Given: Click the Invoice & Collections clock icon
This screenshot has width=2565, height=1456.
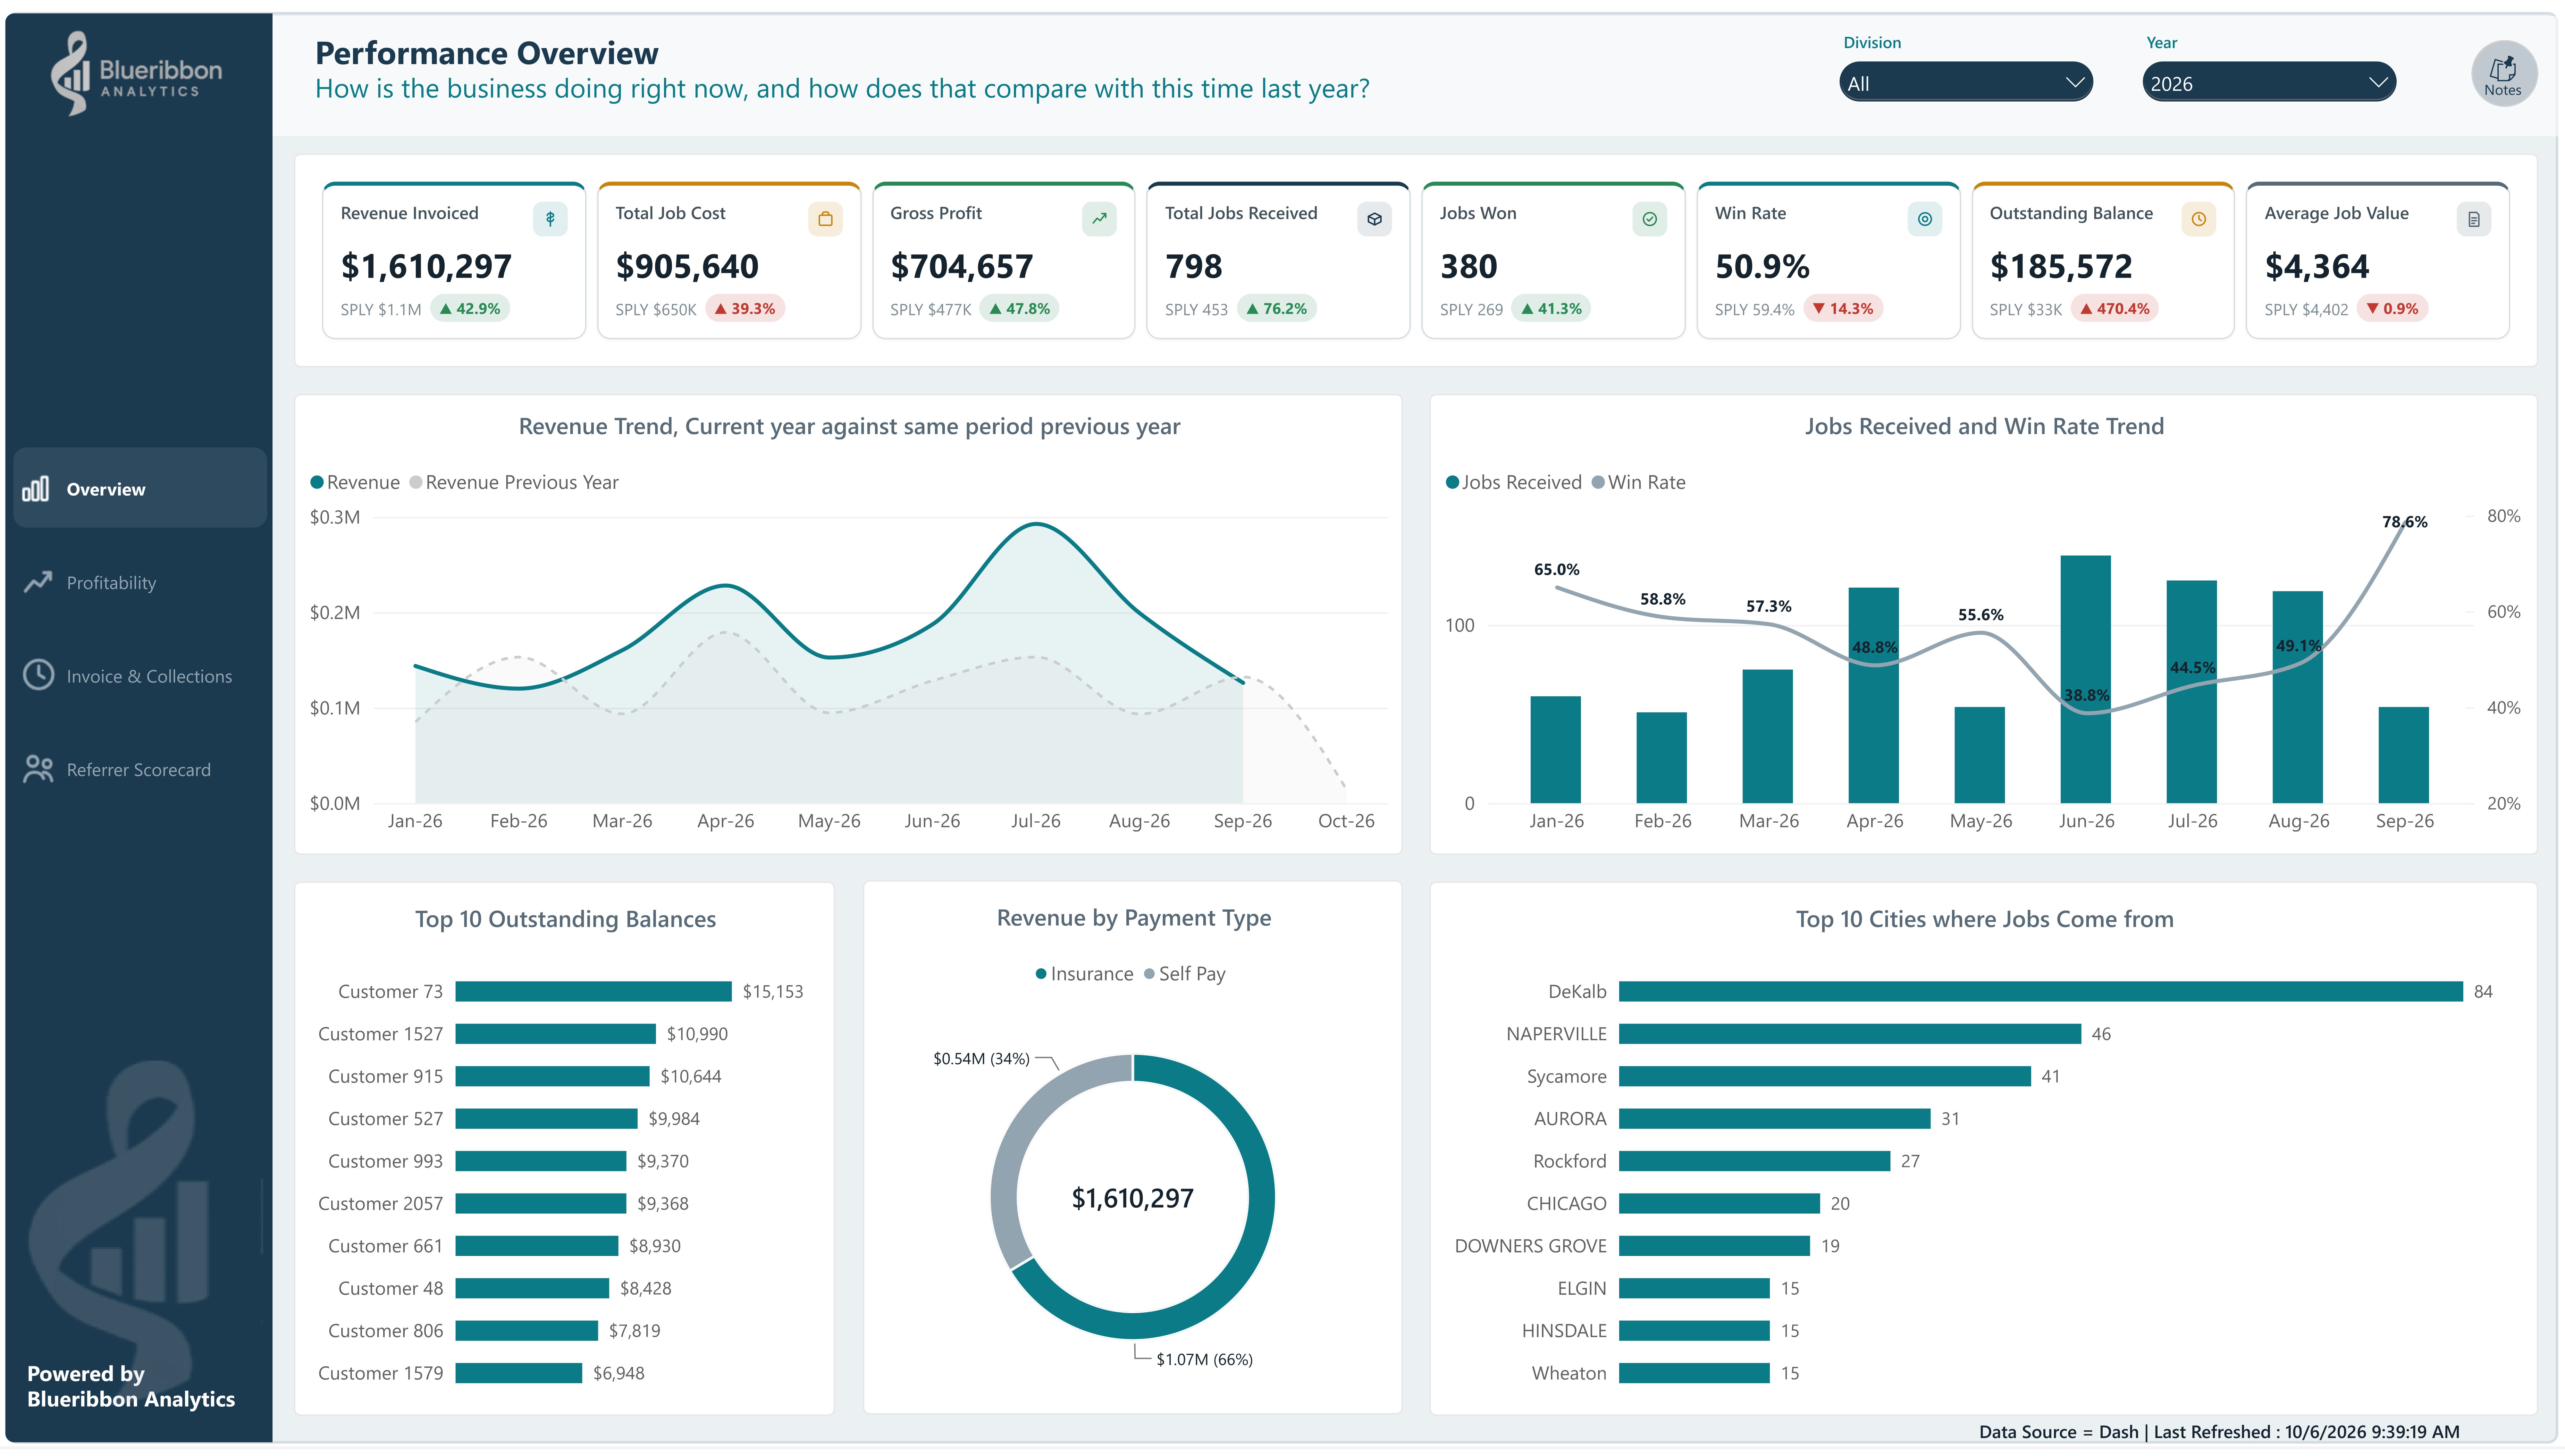Looking at the screenshot, I should coord(38,675).
